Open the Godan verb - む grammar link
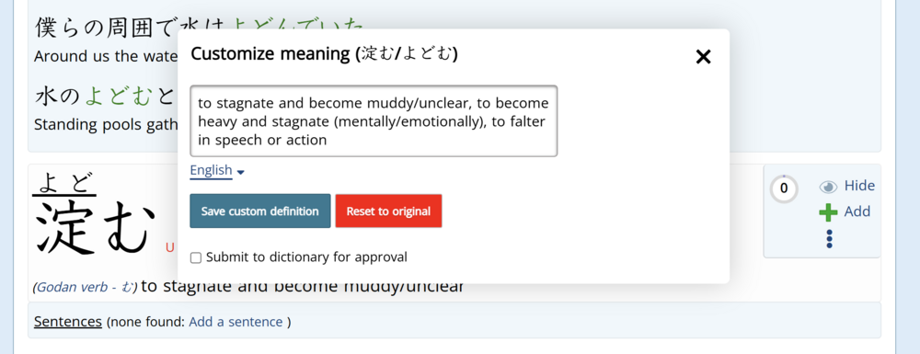The width and height of the screenshot is (920, 354). point(85,288)
